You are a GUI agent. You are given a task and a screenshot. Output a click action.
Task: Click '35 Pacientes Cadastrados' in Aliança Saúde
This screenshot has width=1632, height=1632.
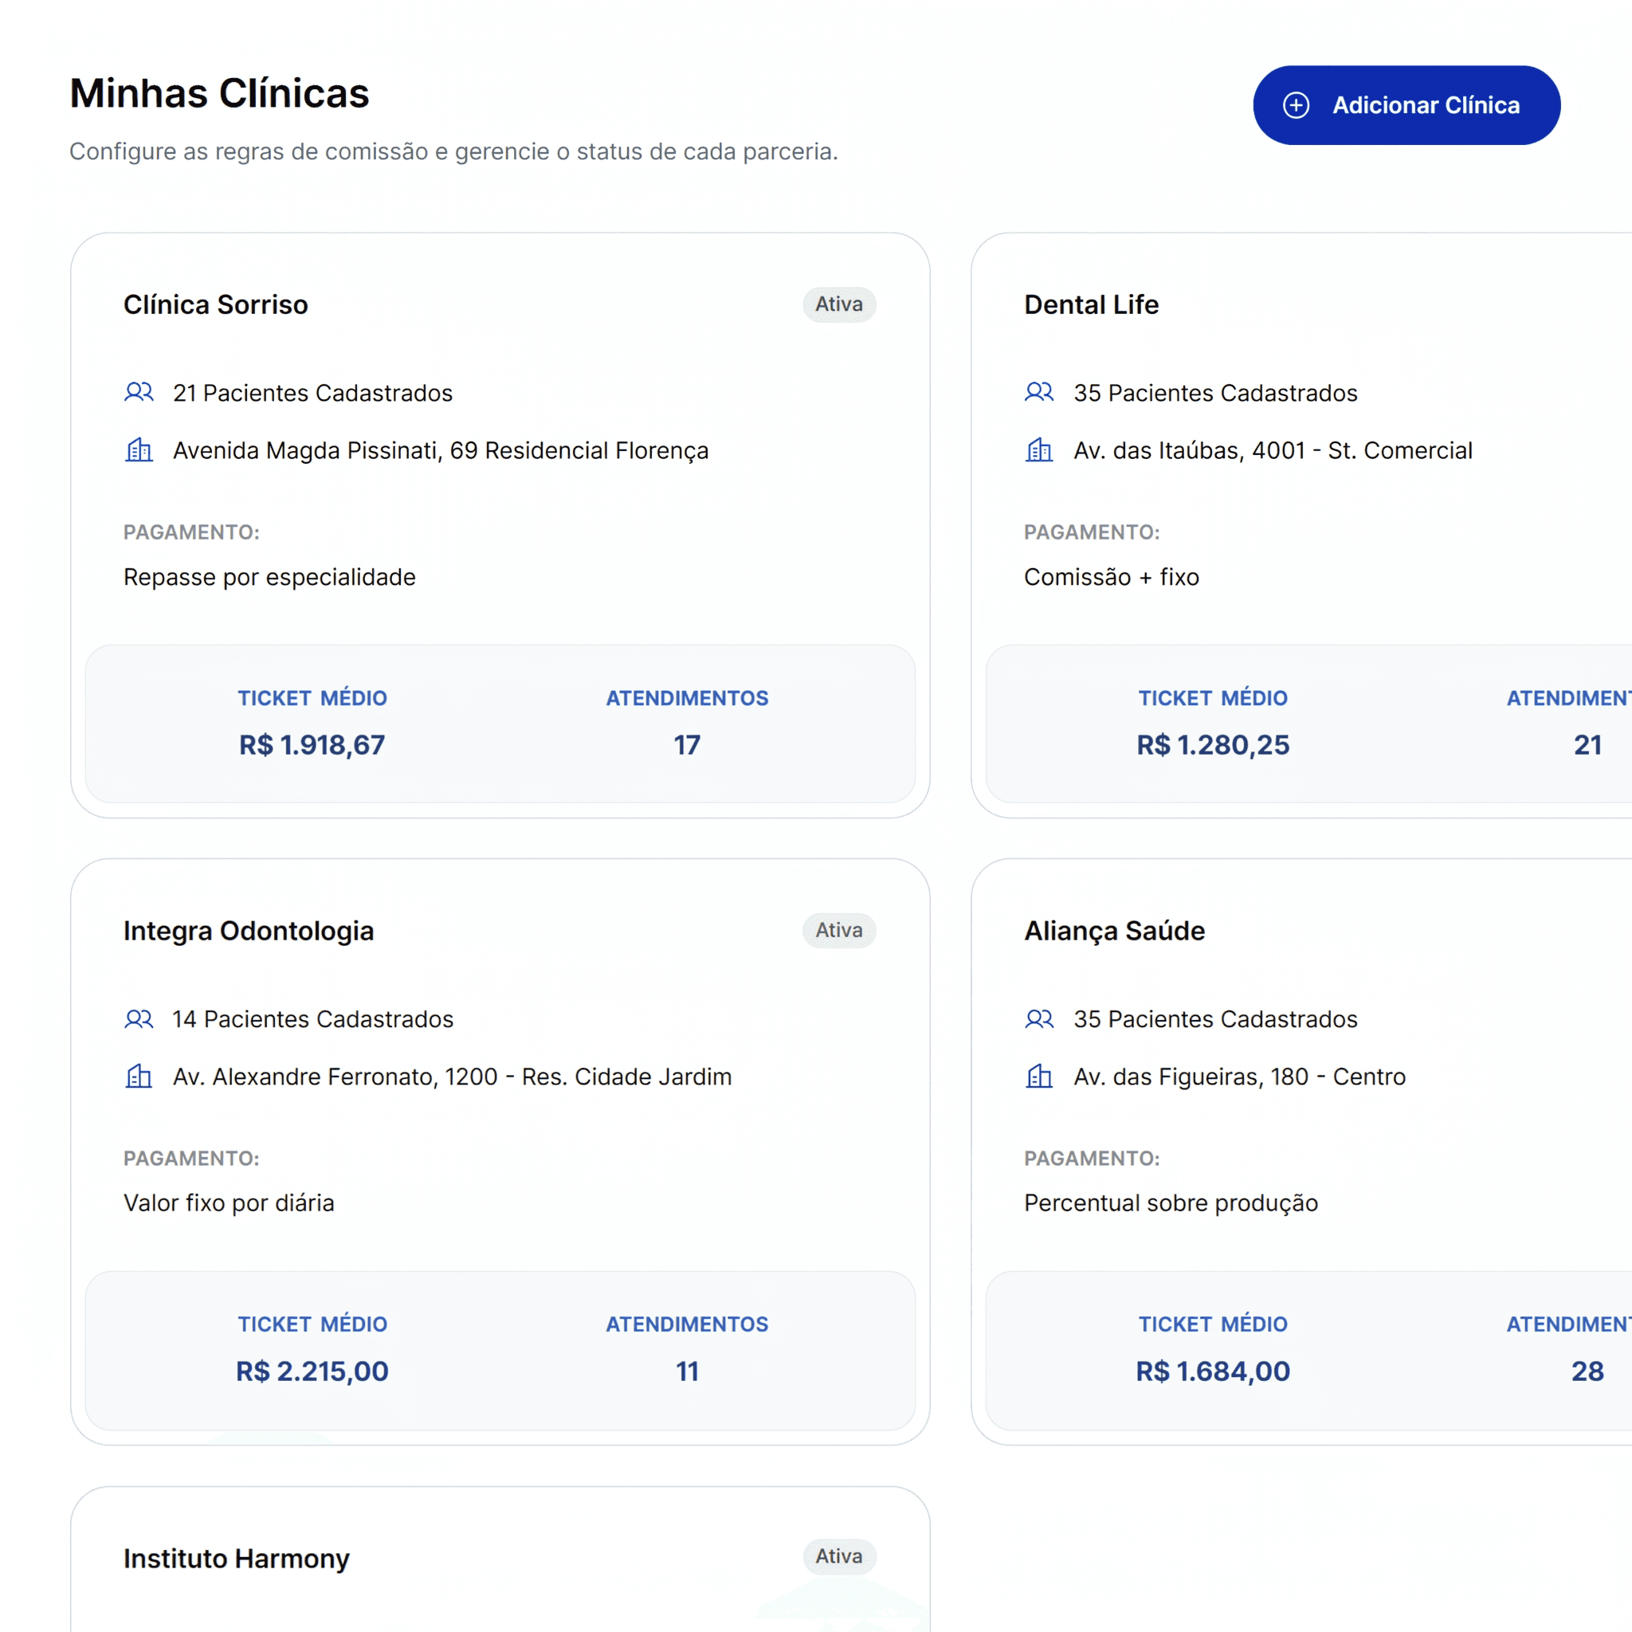tap(1215, 1018)
